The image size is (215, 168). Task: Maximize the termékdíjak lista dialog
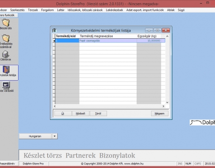[158, 30]
